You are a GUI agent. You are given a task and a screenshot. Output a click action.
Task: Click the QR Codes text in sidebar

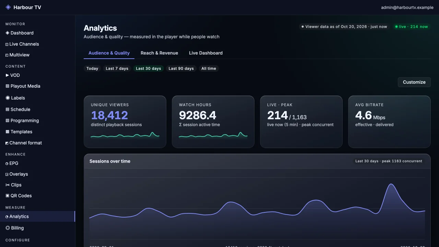point(21,196)
